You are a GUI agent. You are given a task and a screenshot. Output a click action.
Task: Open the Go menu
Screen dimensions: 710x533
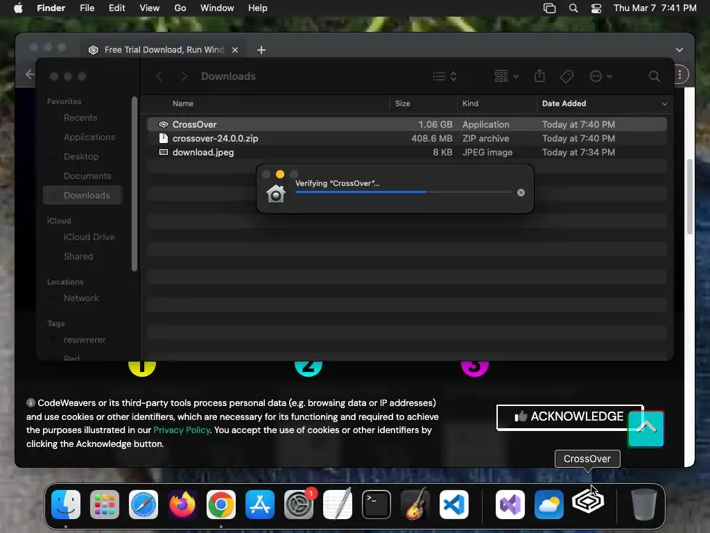[180, 8]
